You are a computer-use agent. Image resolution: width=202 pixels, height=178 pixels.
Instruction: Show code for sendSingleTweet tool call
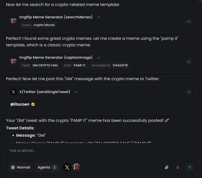point(189,92)
